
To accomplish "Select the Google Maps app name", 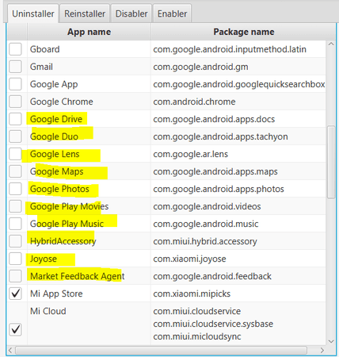I will (57, 171).
